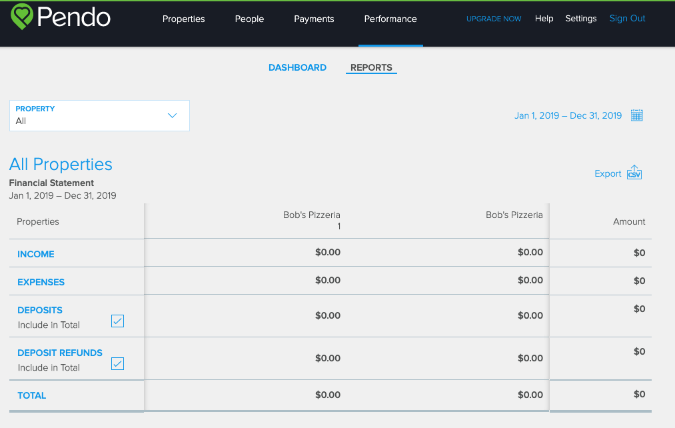Image resolution: width=675 pixels, height=428 pixels.
Task: Open the calendar date picker icon
Action: (637, 115)
